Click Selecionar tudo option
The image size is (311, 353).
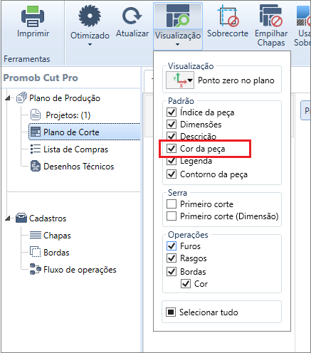[202, 312]
